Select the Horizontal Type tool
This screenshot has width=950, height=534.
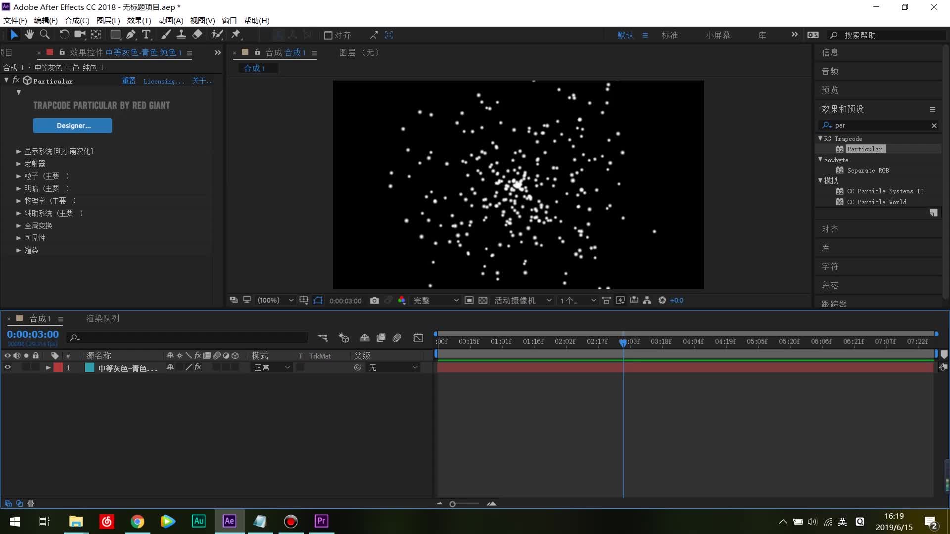click(x=146, y=35)
